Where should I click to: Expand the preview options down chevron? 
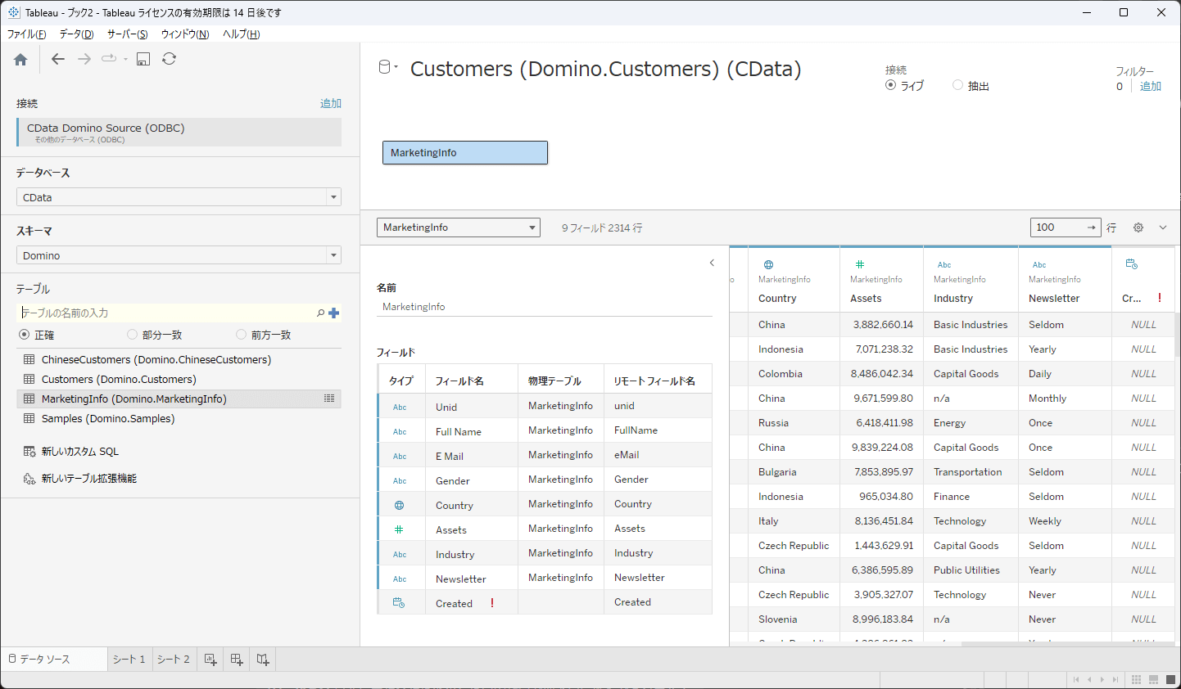coord(1163,227)
